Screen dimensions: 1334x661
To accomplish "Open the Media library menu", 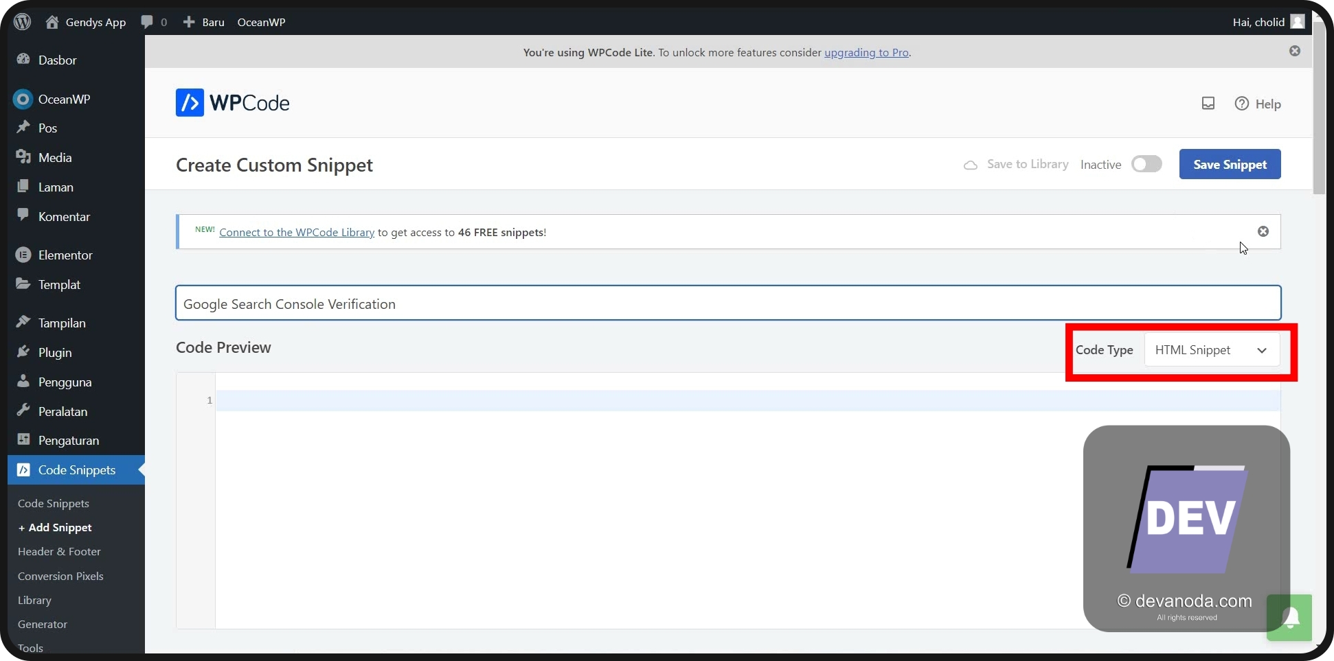I will click(x=76, y=158).
